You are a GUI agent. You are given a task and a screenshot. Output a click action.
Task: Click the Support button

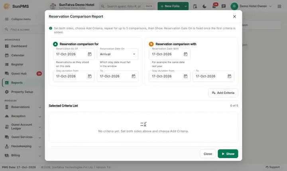[273, 167]
